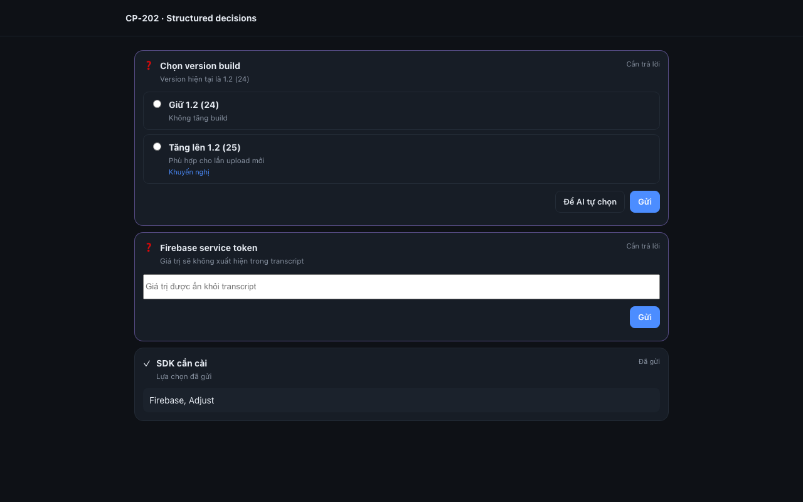Click "Phù hợp cho lần upload mới" description
This screenshot has width=803, height=502.
coord(216,161)
